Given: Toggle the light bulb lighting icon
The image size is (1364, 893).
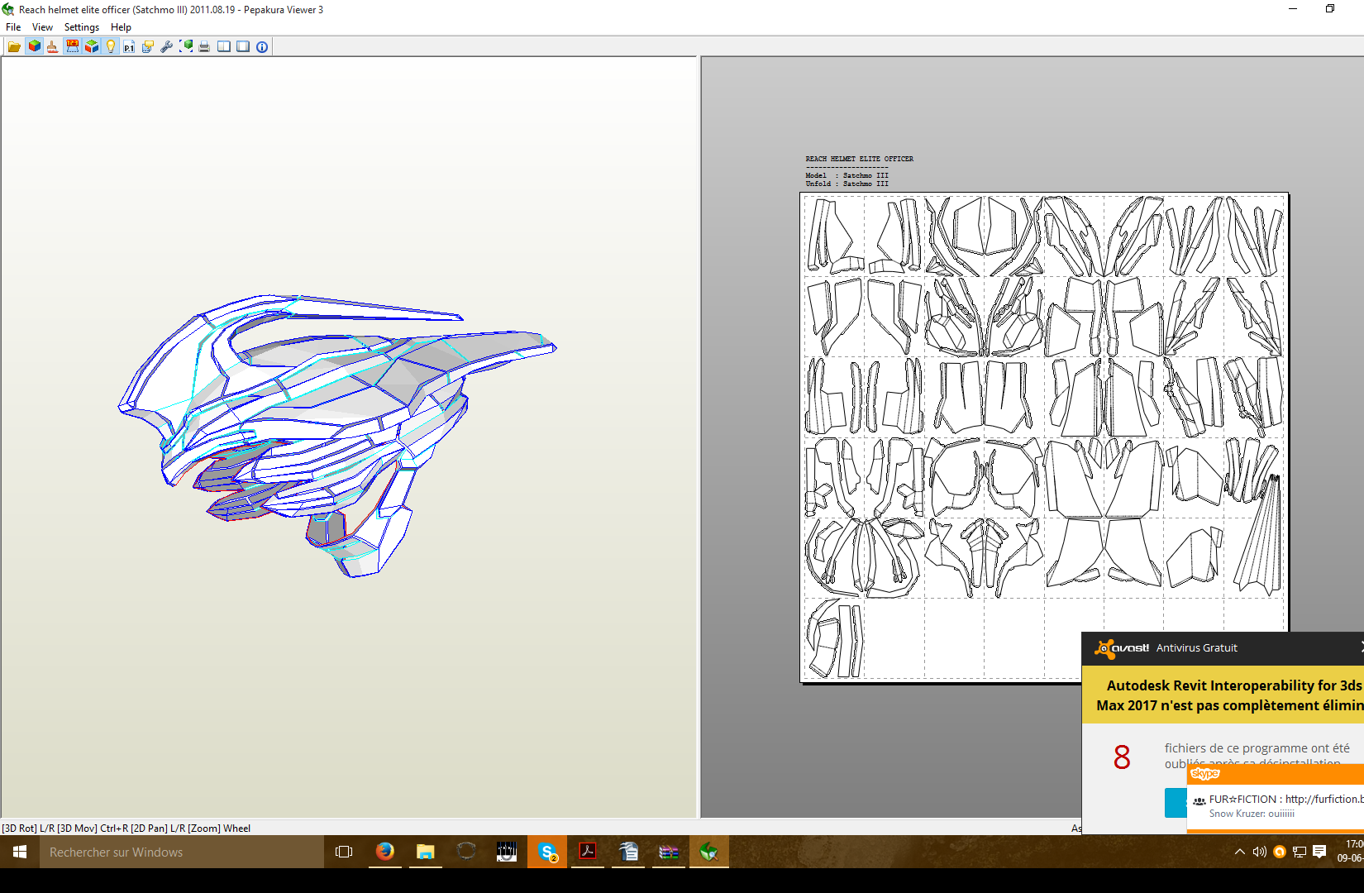Looking at the screenshot, I should tap(111, 47).
